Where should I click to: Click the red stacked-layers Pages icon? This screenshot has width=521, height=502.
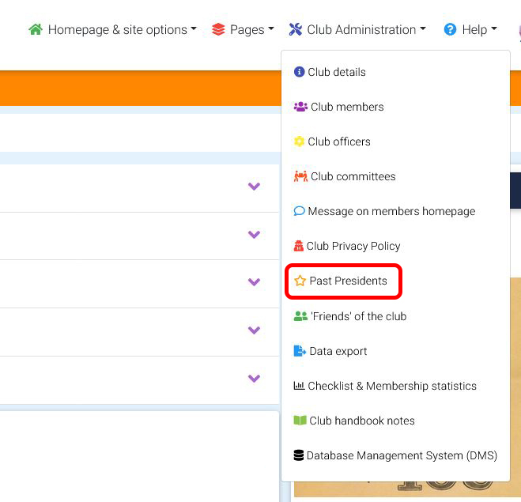(218, 29)
